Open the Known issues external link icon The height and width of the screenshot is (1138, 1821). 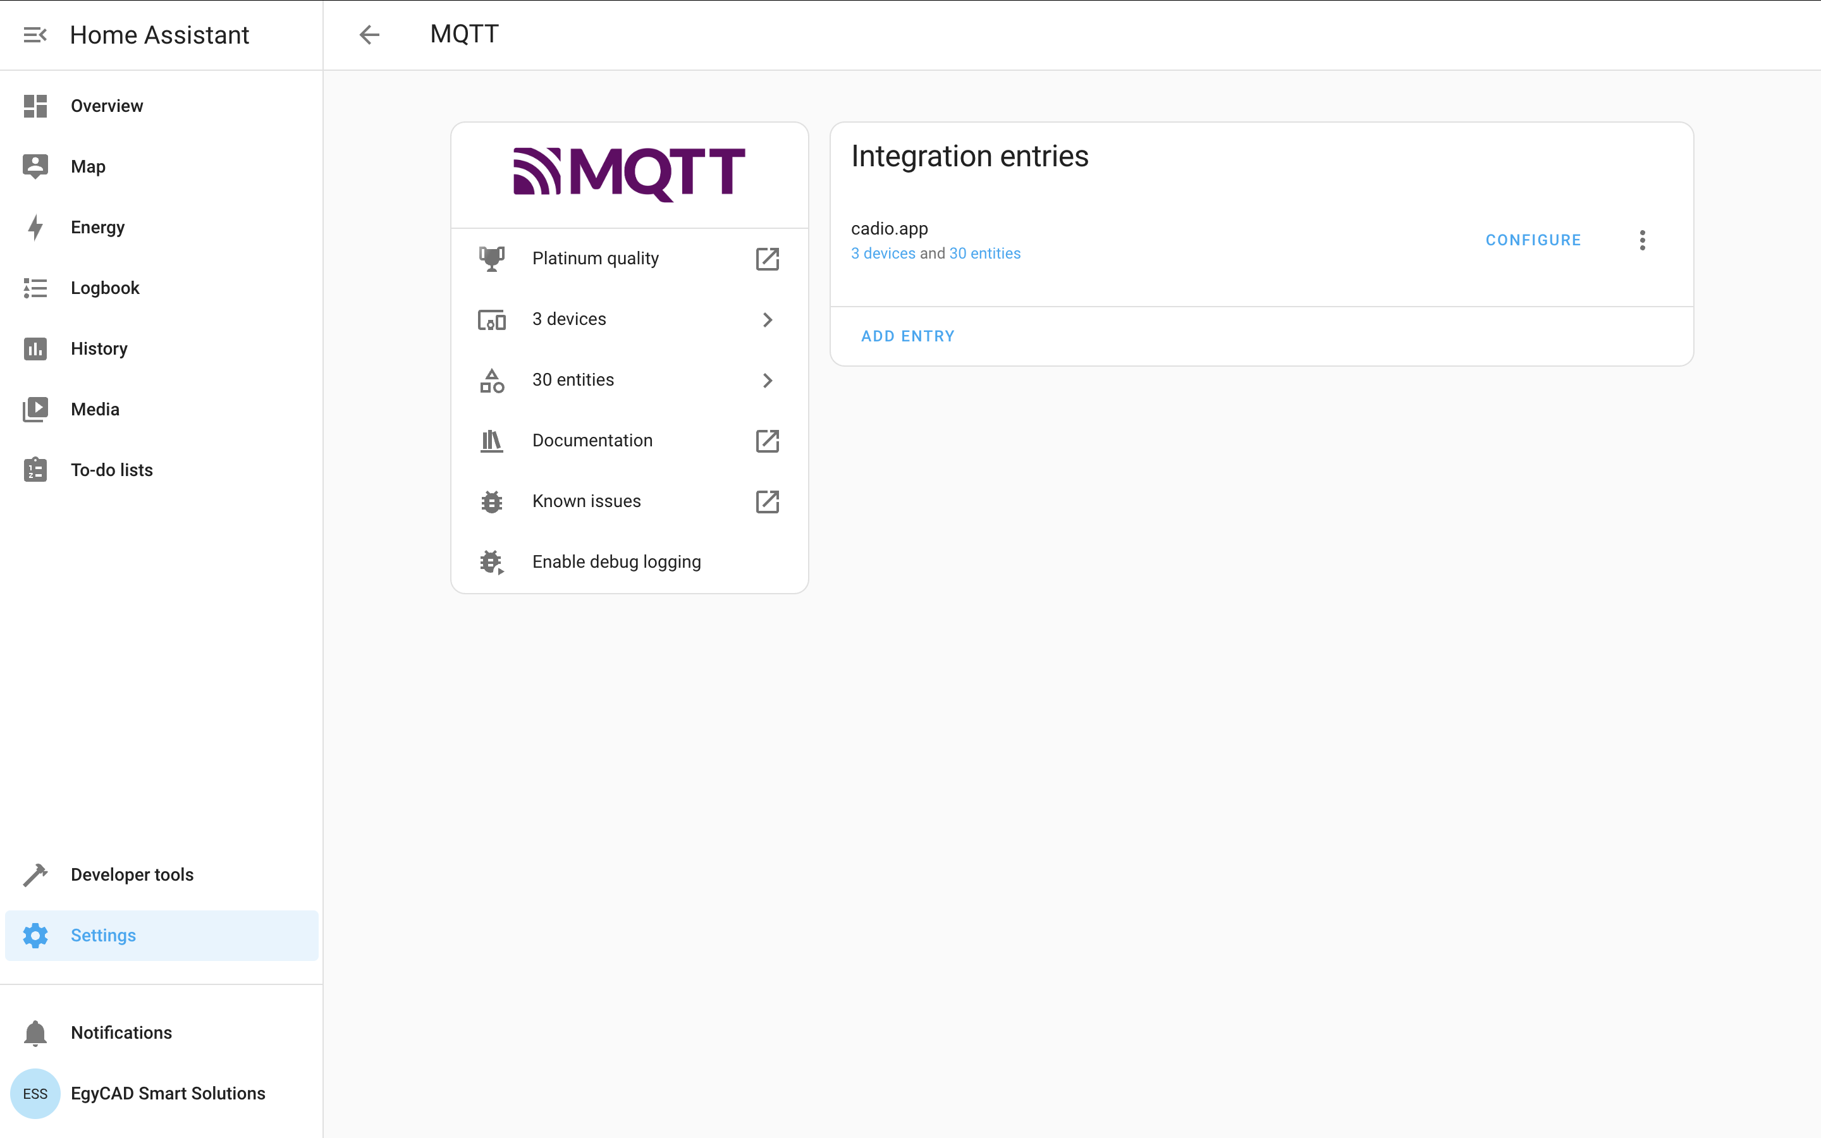tap(767, 501)
